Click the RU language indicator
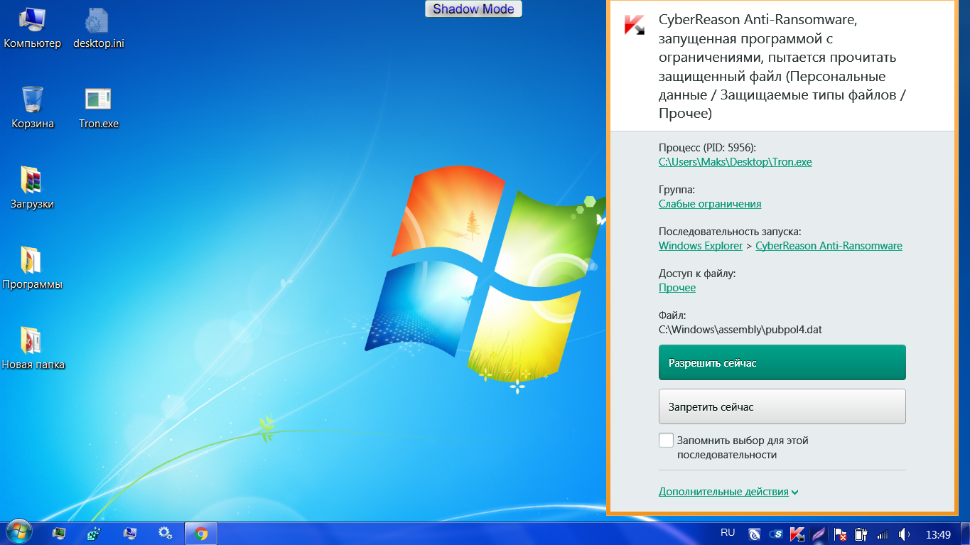970x545 pixels. (x=728, y=533)
